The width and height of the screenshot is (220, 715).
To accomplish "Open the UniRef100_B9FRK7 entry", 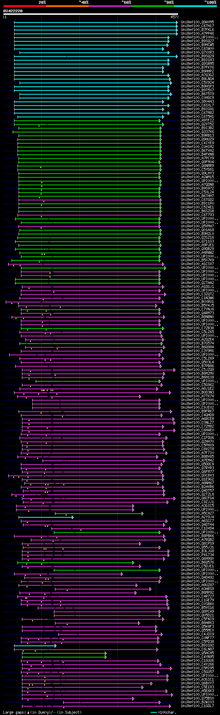I will coord(197,411).
